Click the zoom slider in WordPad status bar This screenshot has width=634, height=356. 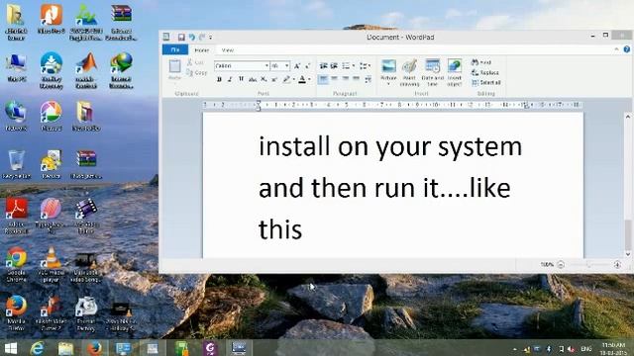click(588, 265)
